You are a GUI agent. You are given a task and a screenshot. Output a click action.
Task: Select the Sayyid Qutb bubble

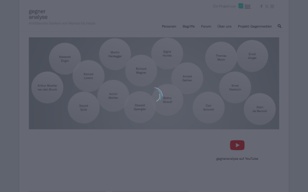tap(84, 108)
